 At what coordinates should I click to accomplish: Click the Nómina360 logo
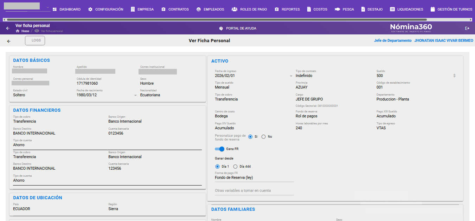(x=411, y=28)
